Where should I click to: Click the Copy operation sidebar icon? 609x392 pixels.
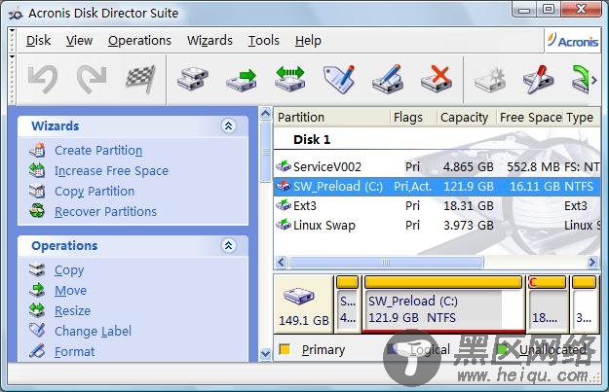tap(37, 269)
